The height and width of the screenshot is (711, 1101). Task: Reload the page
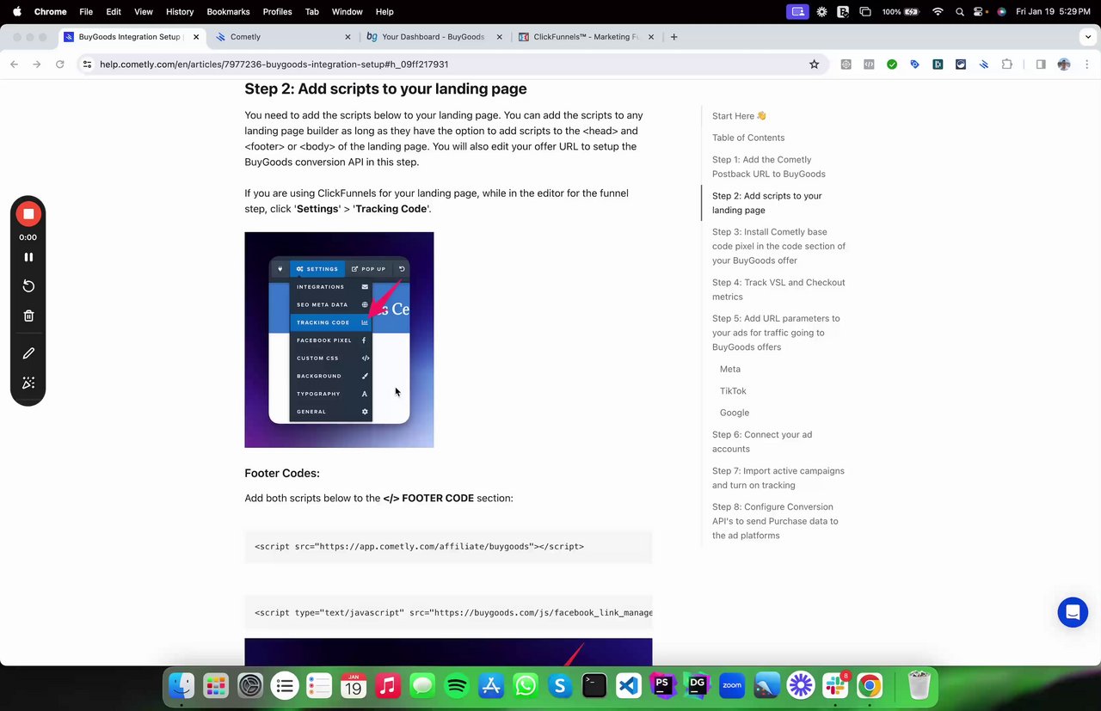pyautogui.click(x=59, y=64)
